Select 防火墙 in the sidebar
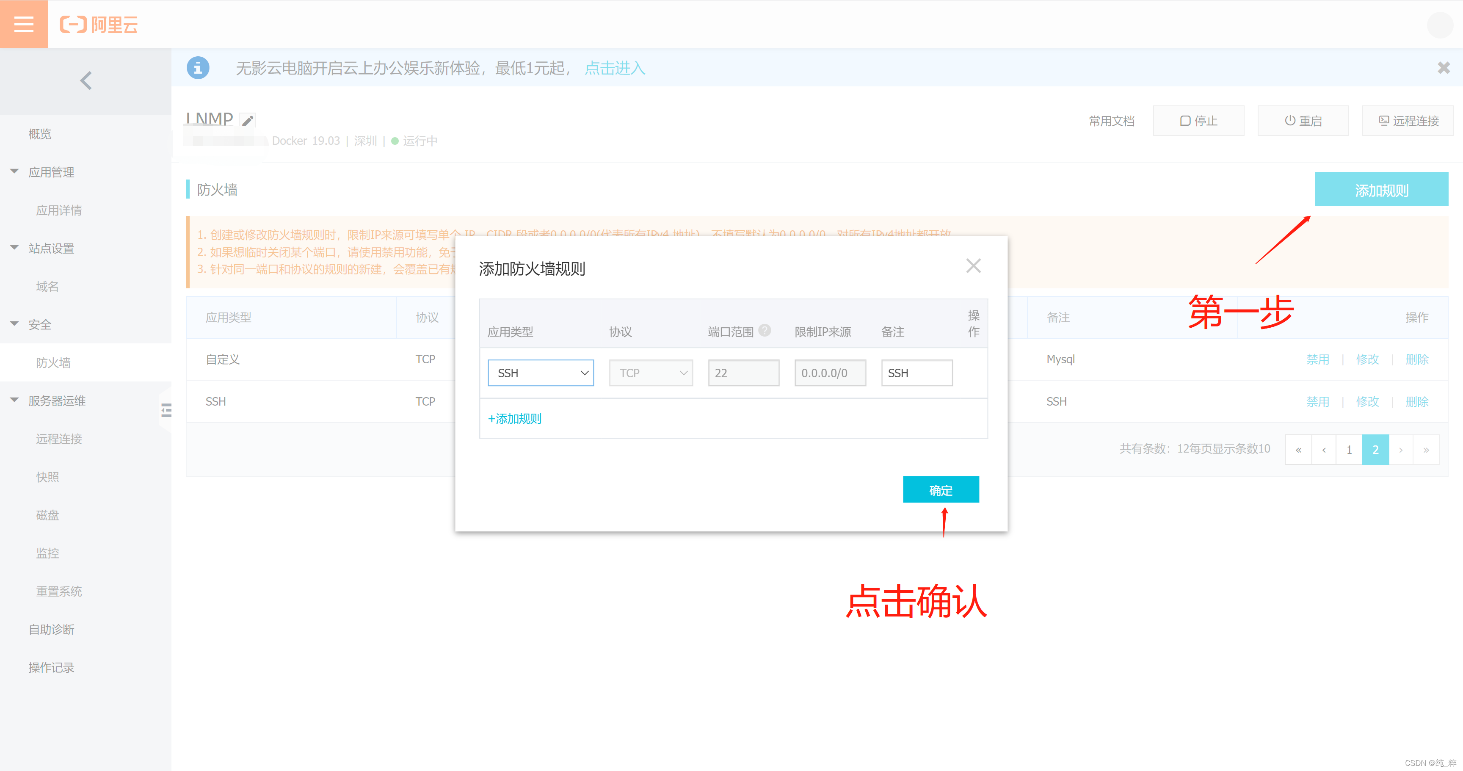The image size is (1463, 771). click(53, 362)
